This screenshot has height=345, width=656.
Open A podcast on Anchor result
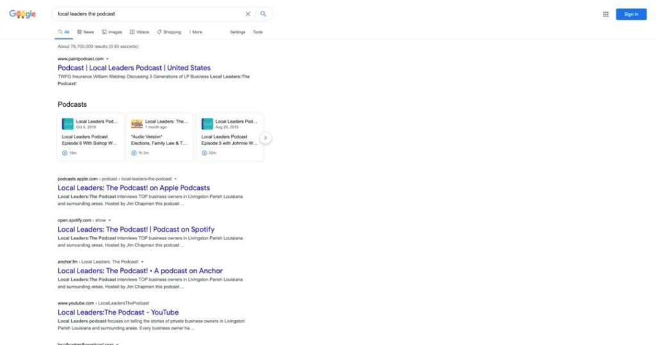coord(140,271)
